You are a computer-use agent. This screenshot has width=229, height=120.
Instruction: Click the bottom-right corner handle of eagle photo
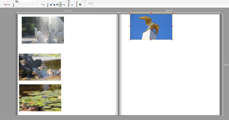[x=172, y=40]
